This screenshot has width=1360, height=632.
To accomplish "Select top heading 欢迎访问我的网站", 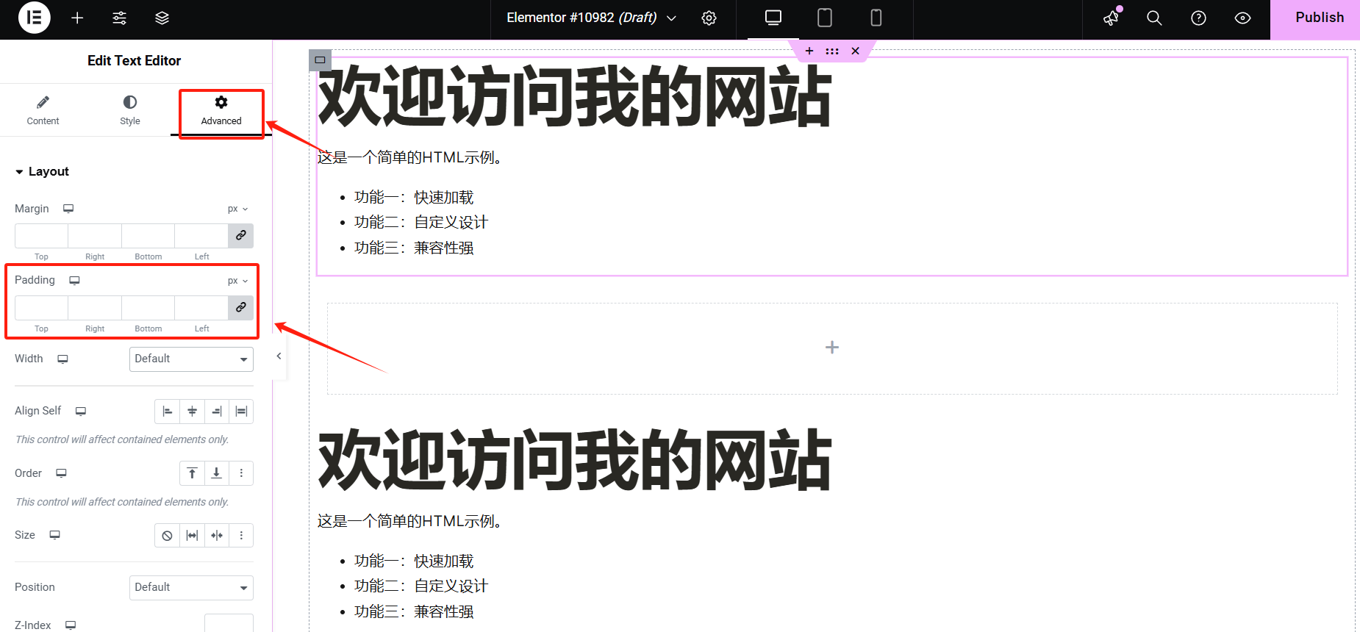I will [574, 97].
